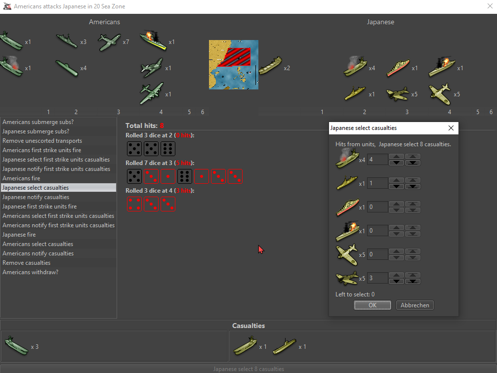Cancel the selection with Abbrechen
Viewport: 497px width, 373px height.
tap(415, 305)
